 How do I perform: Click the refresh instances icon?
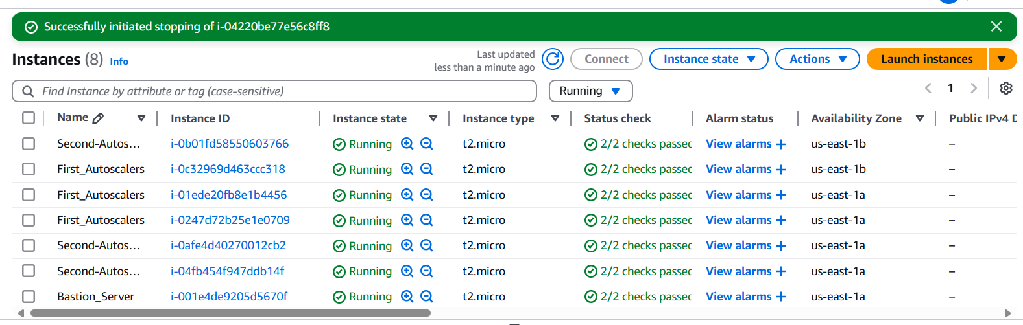553,59
